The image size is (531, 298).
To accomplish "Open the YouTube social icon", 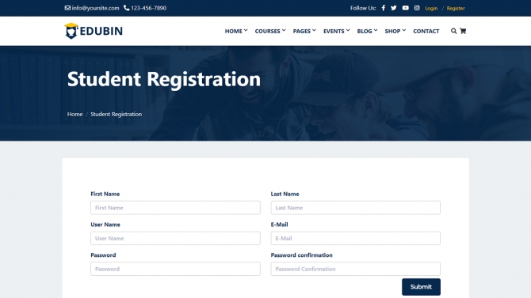I will pyautogui.click(x=405, y=8).
